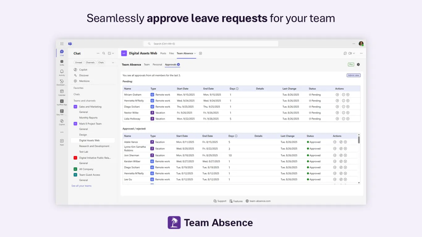The image size is (422, 237).
Task: Collapse the Favorites section
Action: 78,88
